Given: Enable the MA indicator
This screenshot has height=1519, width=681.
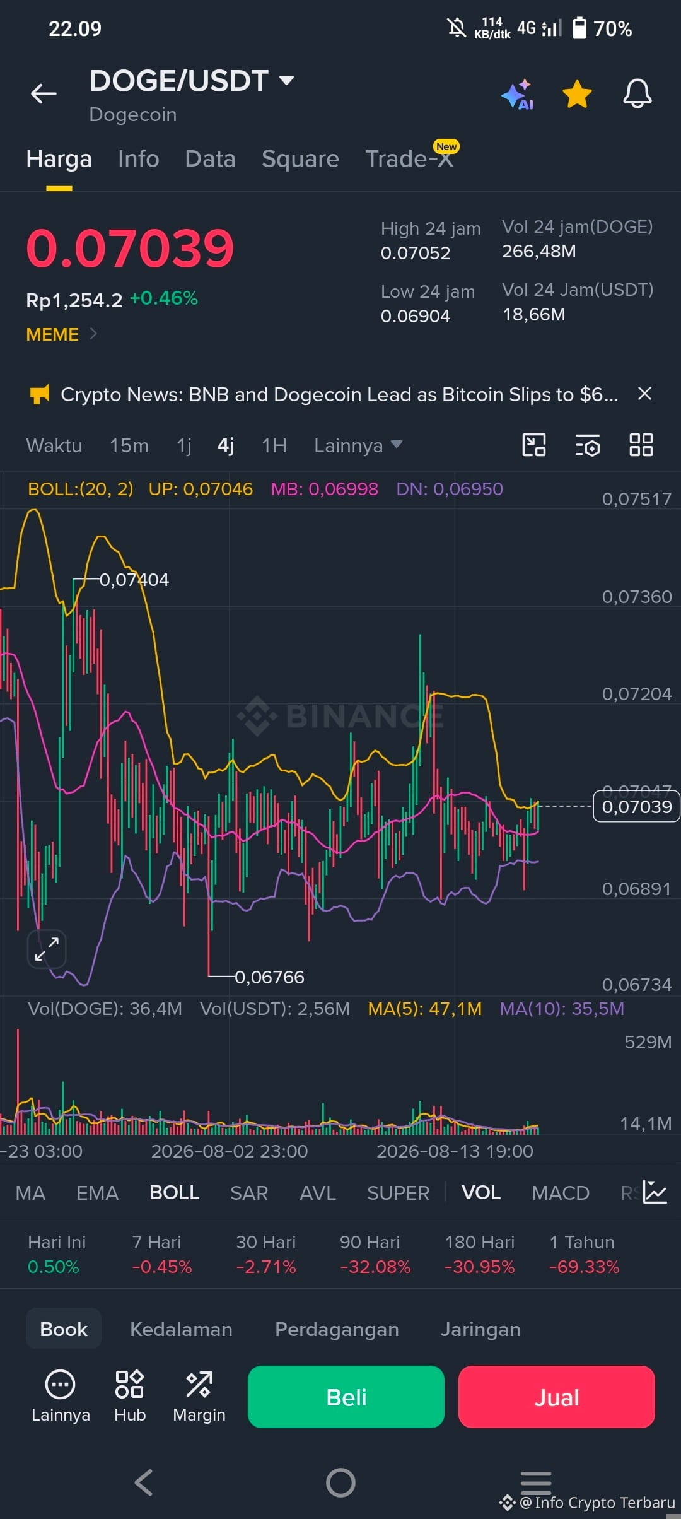Looking at the screenshot, I should tap(30, 1193).
